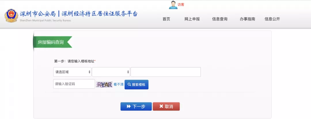Select the 信息公开 menu item

(272, 19)
